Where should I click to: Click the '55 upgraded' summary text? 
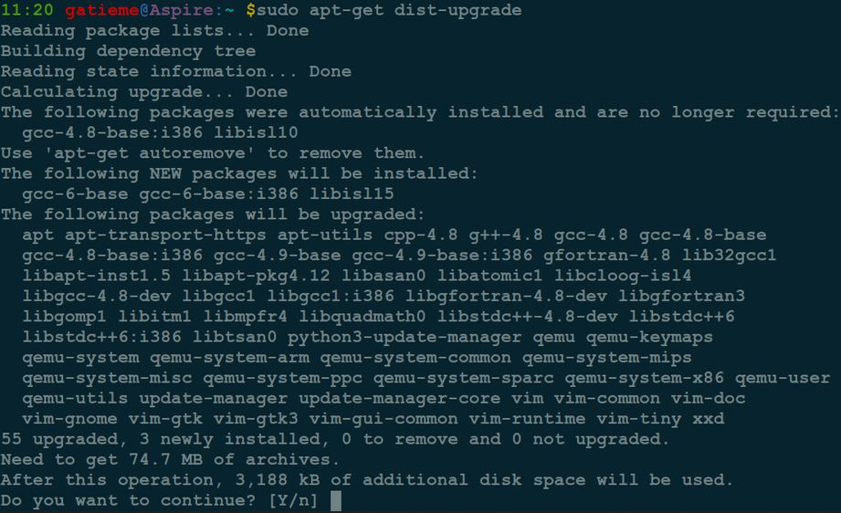[59, 439]
